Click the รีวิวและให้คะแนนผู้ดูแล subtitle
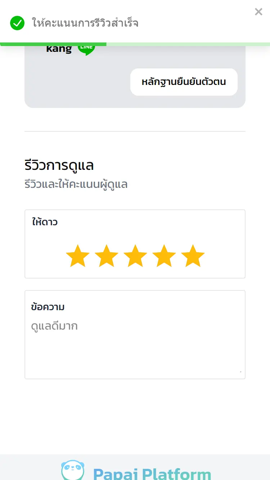This screenshot has height=480, width=270. [x=76, y=185]
